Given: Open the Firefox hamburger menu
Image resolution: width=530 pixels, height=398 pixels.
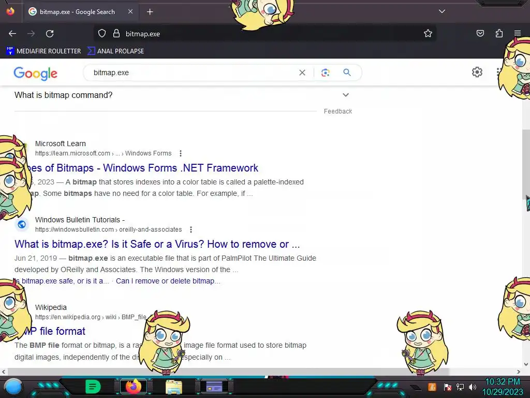Looking at the screenshot, I should [x=518, y=33].
